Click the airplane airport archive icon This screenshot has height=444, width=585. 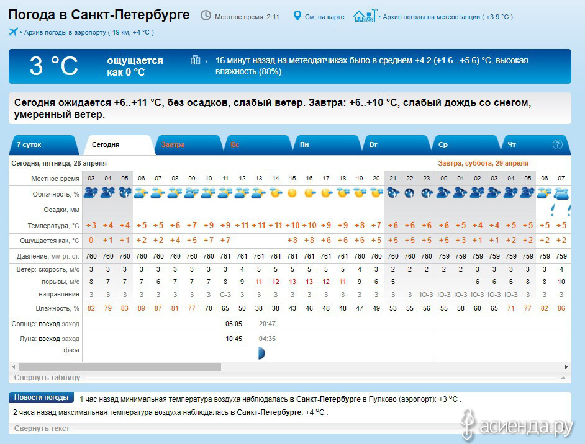pos(14,32)
